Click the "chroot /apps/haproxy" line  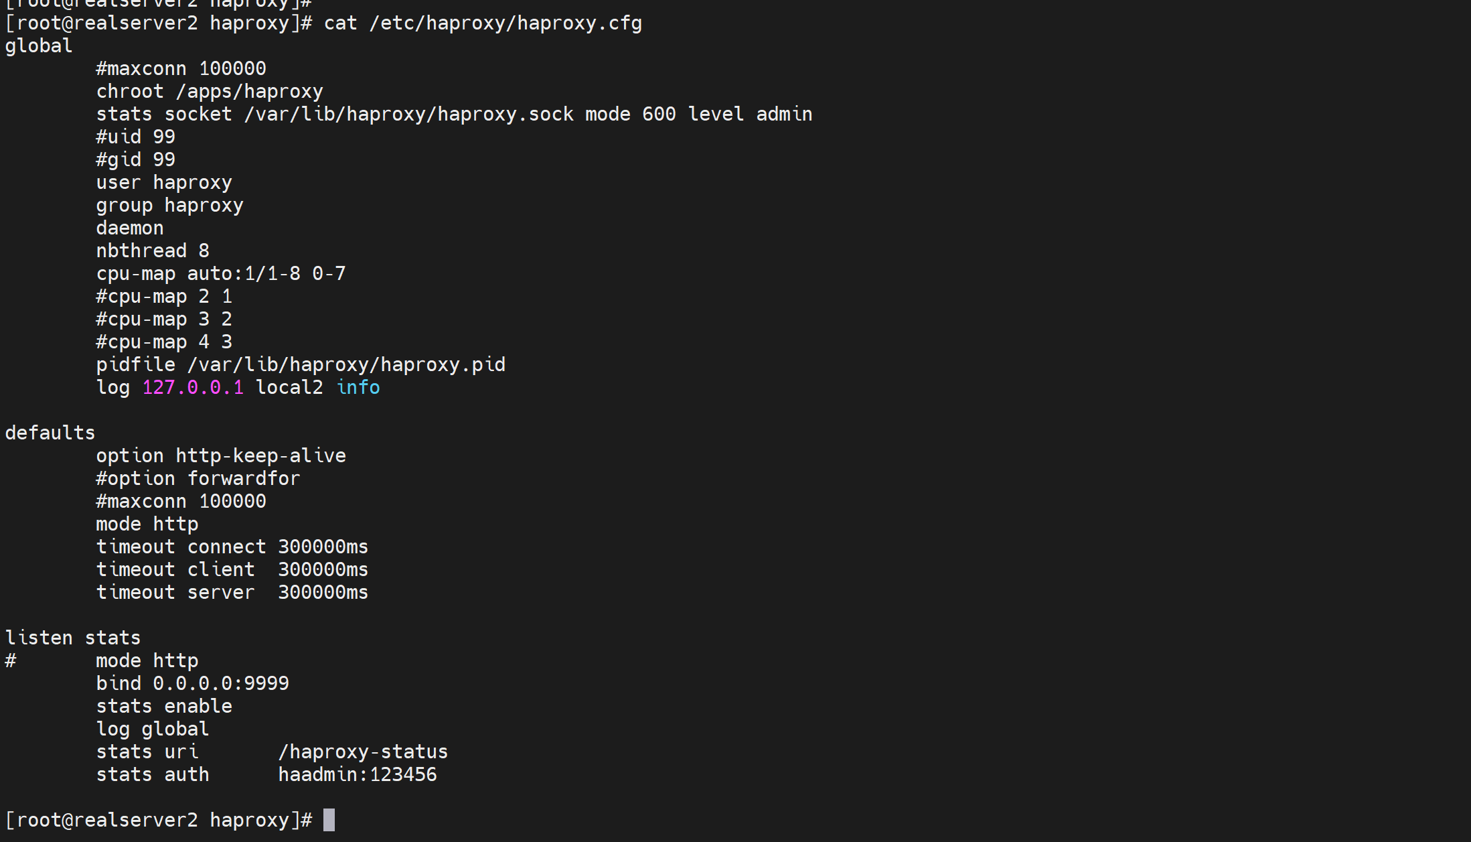pyautogui.click(x=210, y=91)
